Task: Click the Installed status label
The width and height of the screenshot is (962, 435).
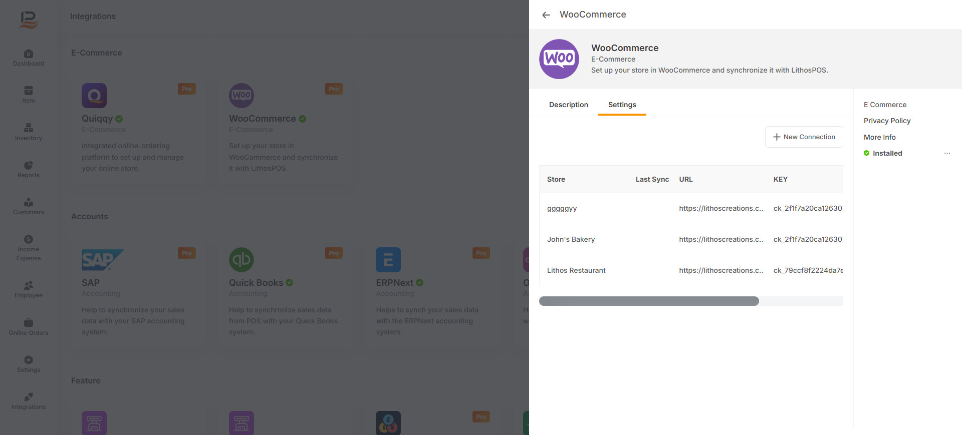Action: pyautogui.click(x=887, y=153)
